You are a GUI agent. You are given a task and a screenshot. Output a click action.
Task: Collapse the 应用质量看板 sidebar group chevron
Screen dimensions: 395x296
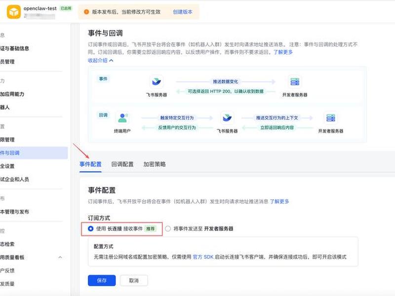click(x=60, y=257)
